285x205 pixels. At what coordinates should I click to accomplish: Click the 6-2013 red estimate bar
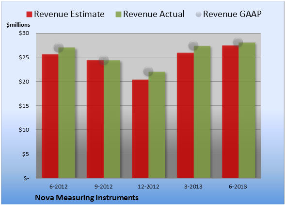pos(230,112)
